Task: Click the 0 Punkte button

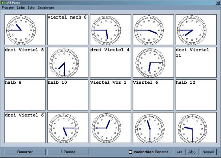Action: 68,152
